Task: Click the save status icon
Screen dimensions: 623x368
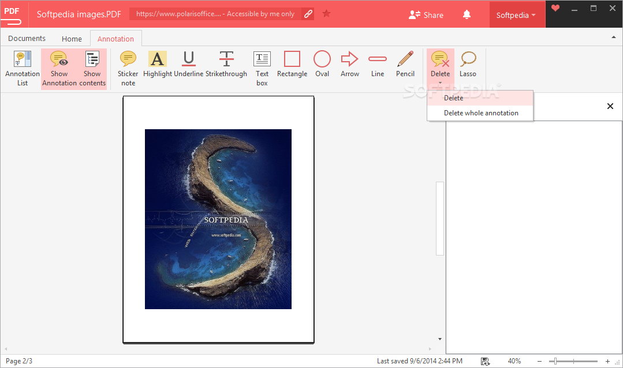Action: 485,361
